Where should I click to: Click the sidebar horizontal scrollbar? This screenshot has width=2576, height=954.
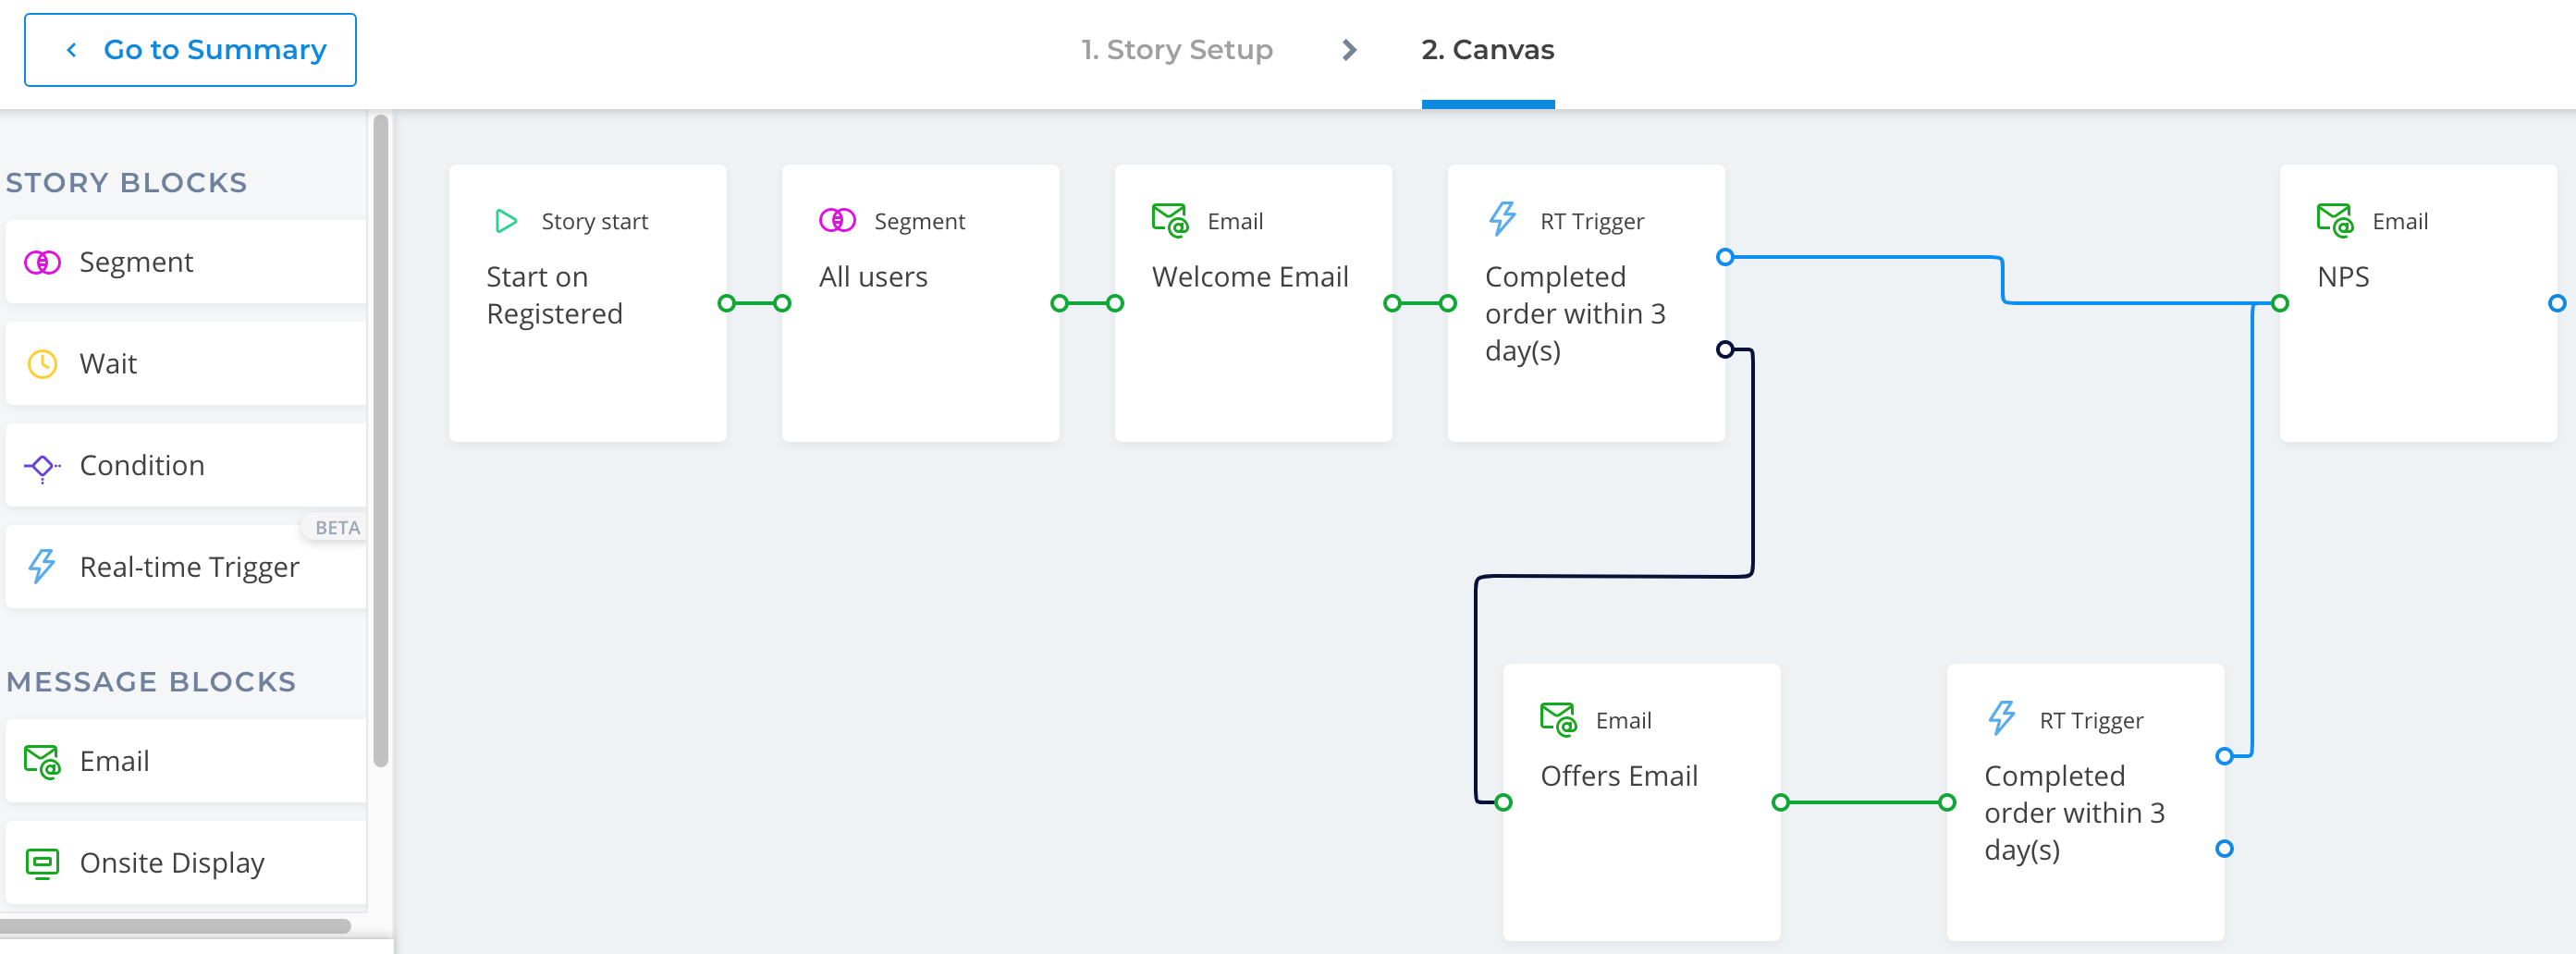(176, 926)
